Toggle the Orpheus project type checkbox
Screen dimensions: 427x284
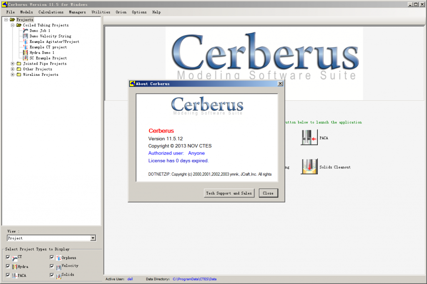point(52,257)
